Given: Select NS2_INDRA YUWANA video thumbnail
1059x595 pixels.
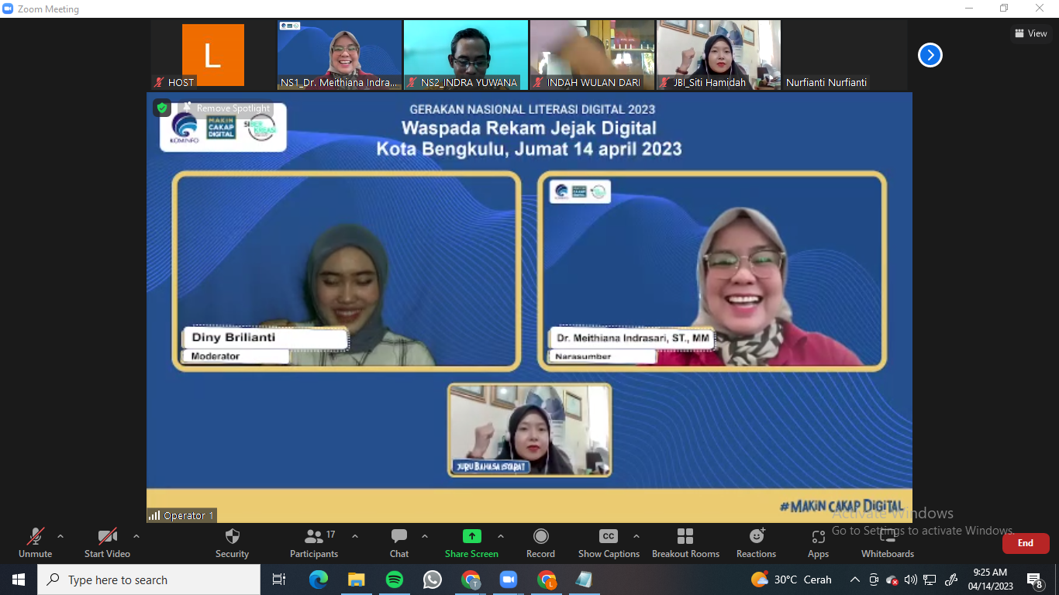Looking at the screenshot, I should pyautogui.click(x=466, y=55).
